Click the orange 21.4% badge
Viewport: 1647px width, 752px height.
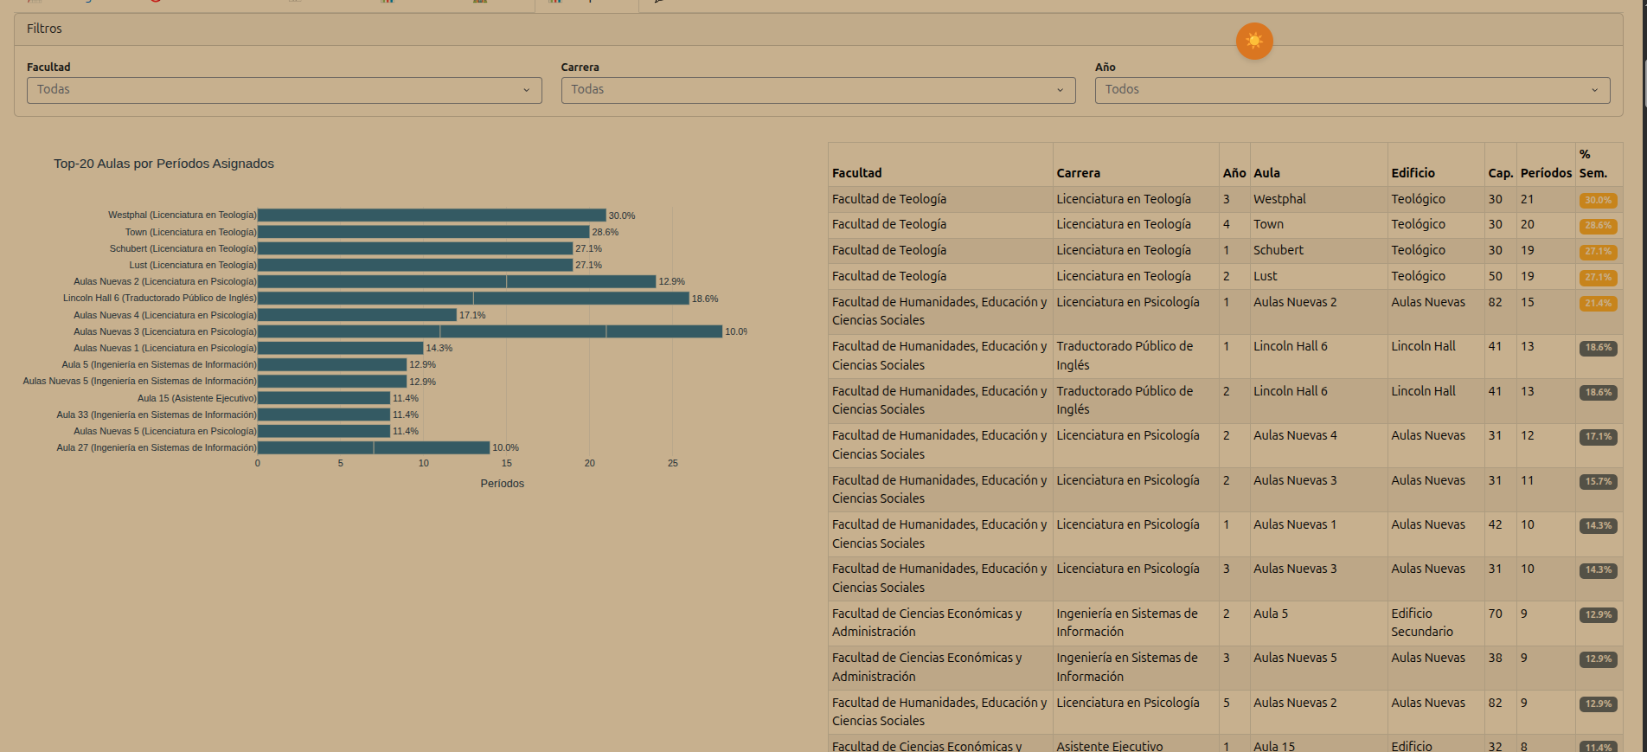1597,304
